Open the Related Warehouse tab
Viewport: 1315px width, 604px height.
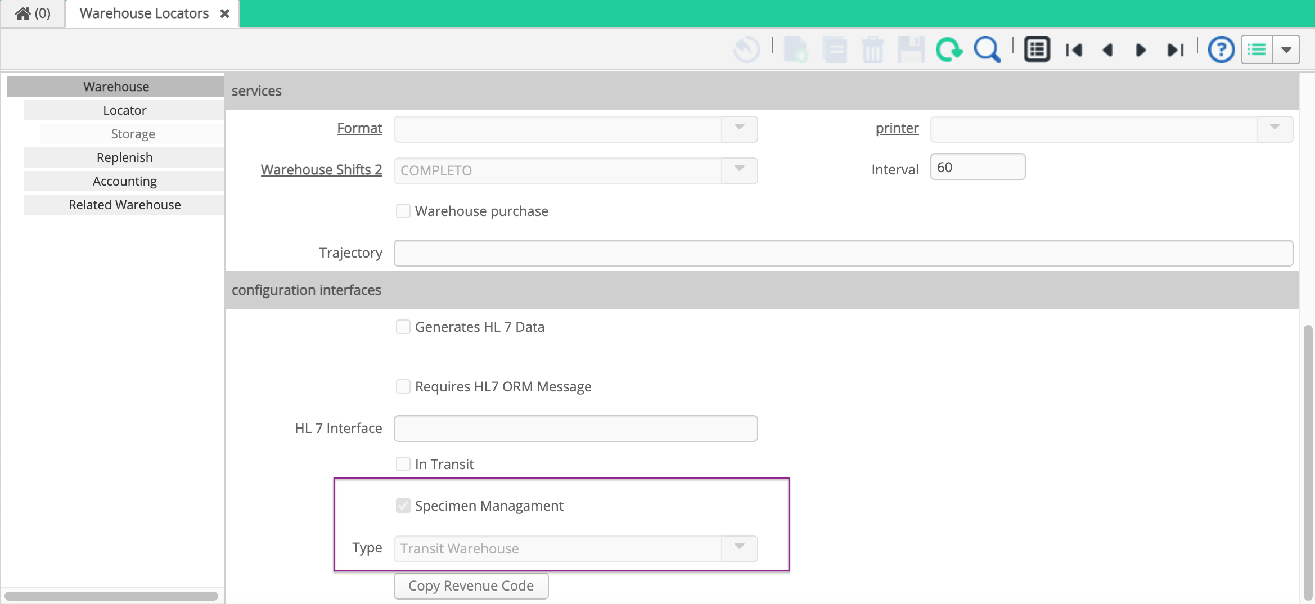click(124, 204)
